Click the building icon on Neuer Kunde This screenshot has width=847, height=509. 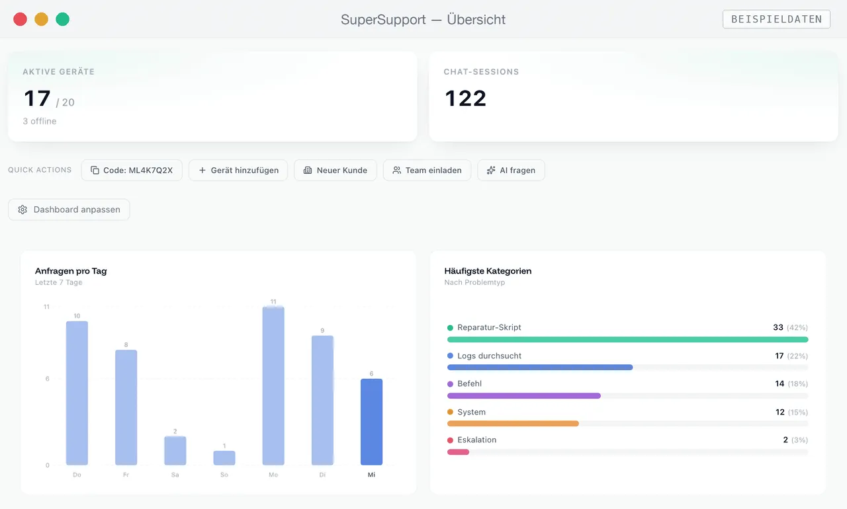point(308,171)
